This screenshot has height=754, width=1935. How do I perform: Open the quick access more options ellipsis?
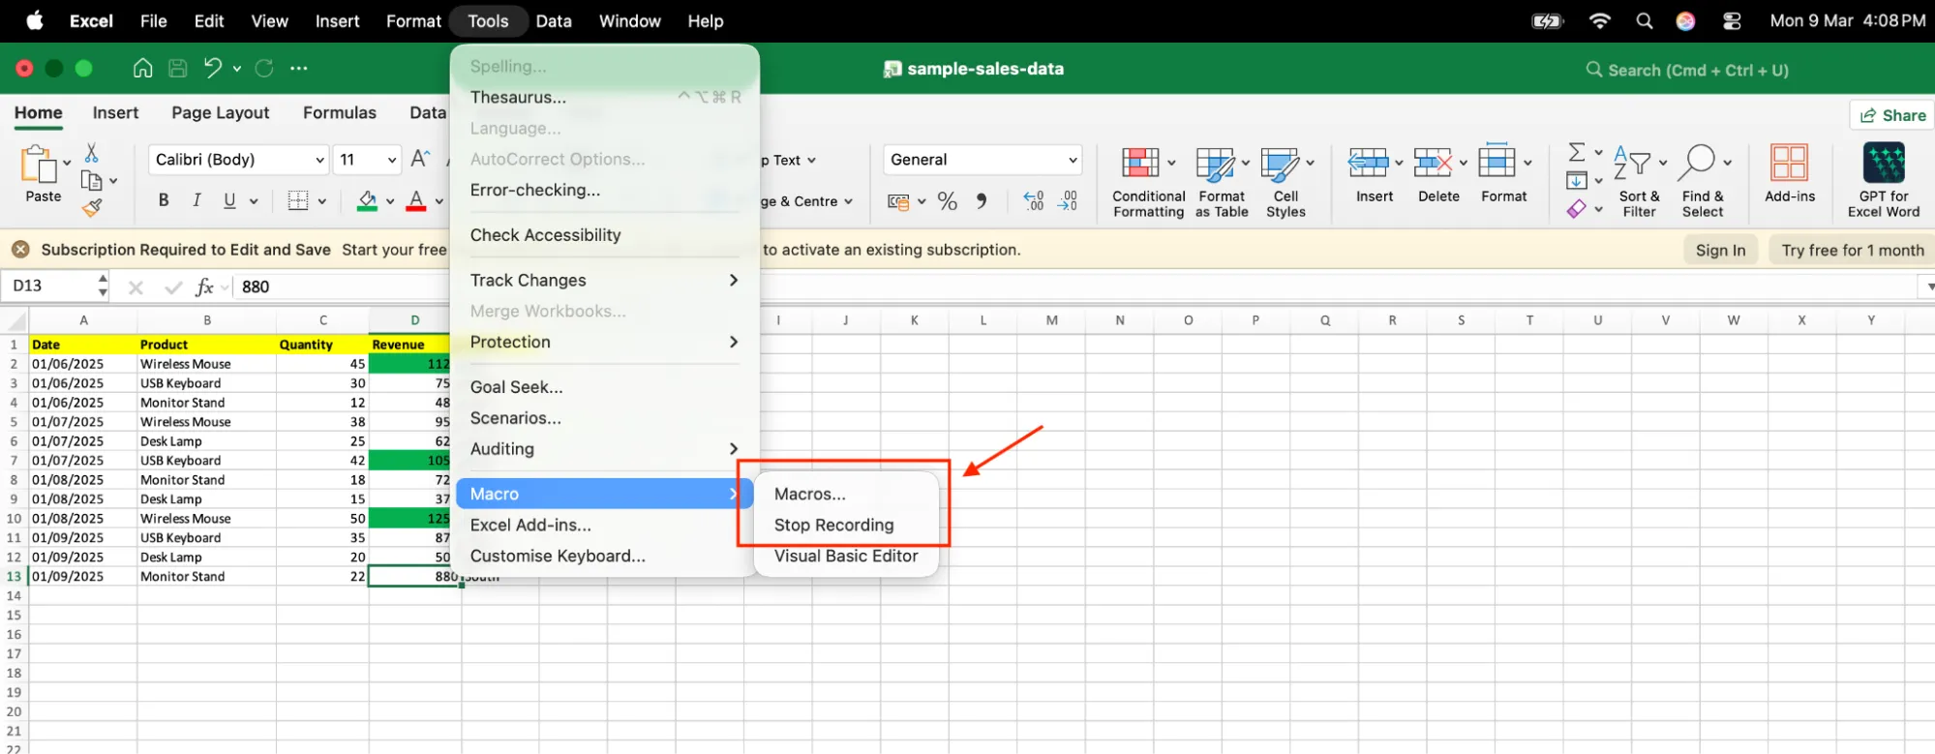pyautogui.click(x=299, y=68)
